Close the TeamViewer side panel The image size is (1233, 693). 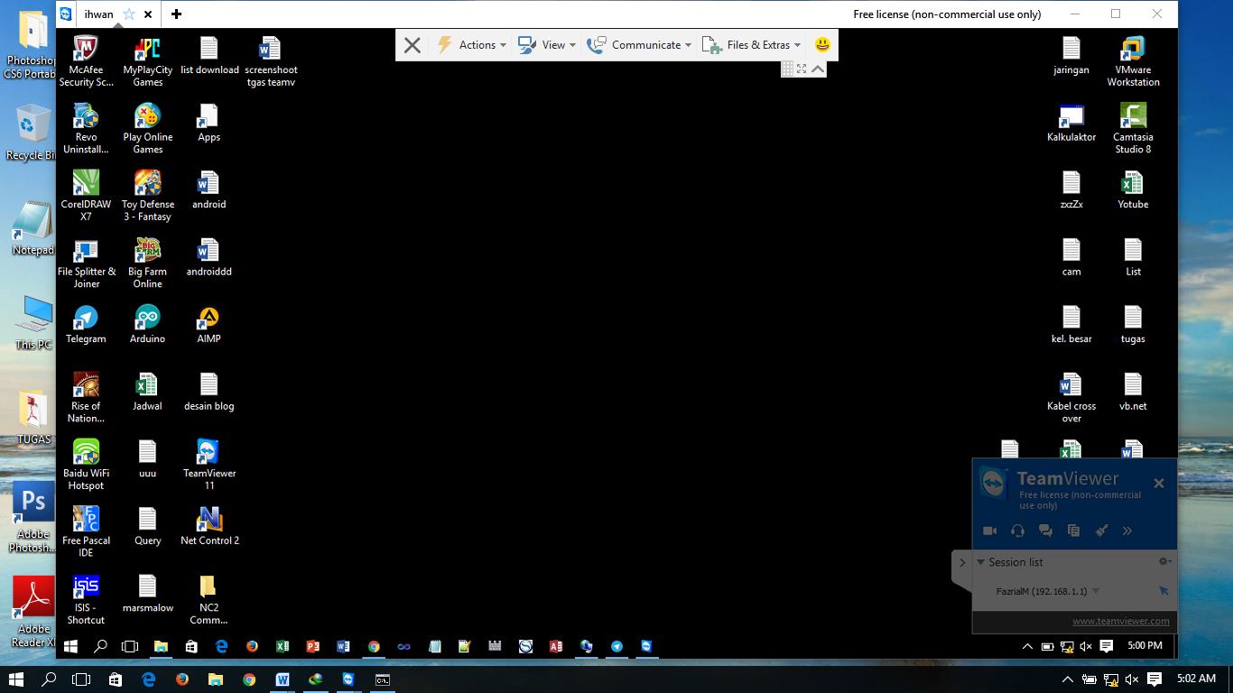(x=1159, y=484)
